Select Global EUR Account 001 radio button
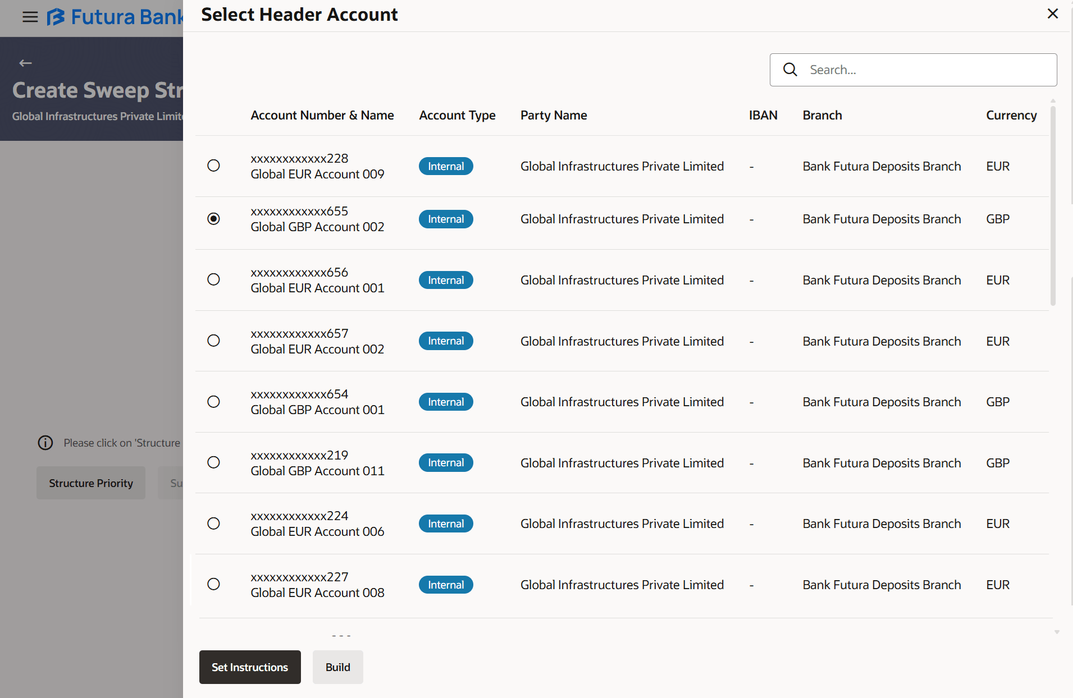 tap(213, 279)
